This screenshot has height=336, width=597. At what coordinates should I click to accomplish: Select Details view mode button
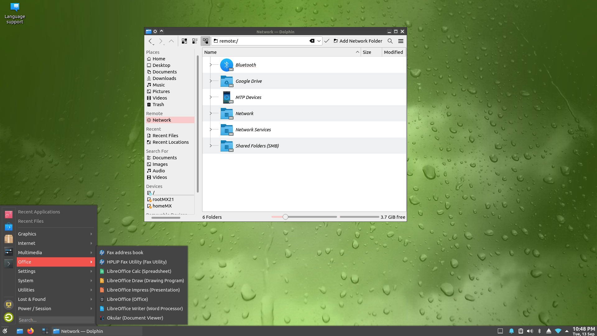coord(206,41)
